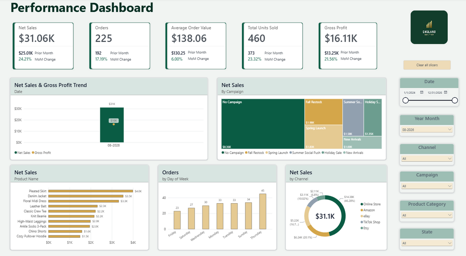Click the end date field 12/31/2026

click(435, 92)
